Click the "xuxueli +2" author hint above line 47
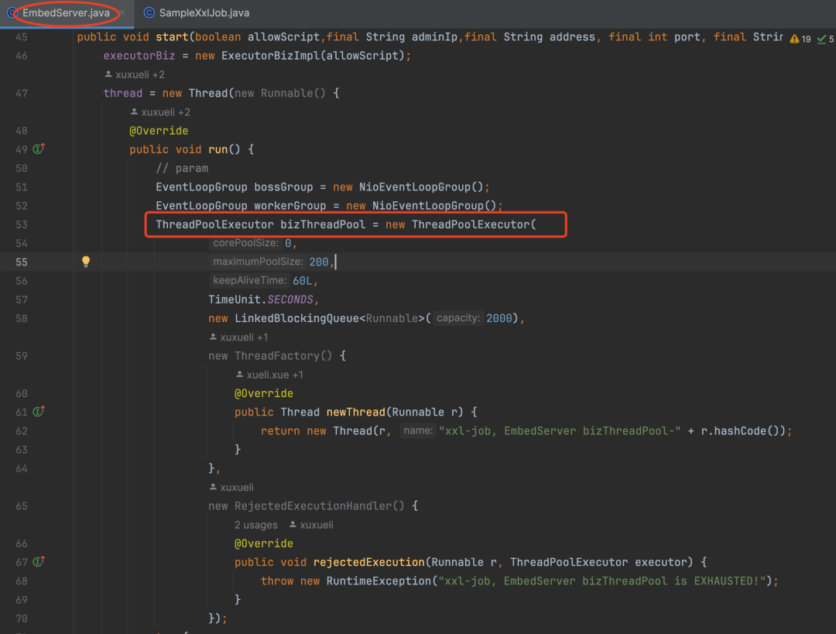836x634 pixels. coord(135,74)
